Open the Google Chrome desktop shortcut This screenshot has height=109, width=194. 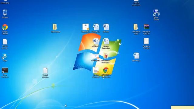[x=5, y=27]
